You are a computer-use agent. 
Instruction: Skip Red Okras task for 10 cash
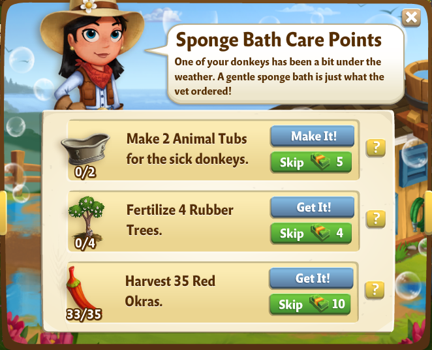[x=310, y=304]
